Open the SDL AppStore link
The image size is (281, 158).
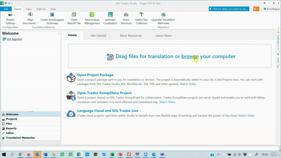[14, 39]
